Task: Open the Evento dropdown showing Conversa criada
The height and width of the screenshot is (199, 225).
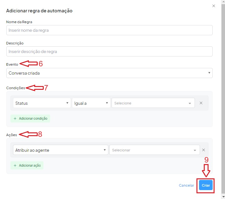Action: pyautogui.click(x=109, y=73)
